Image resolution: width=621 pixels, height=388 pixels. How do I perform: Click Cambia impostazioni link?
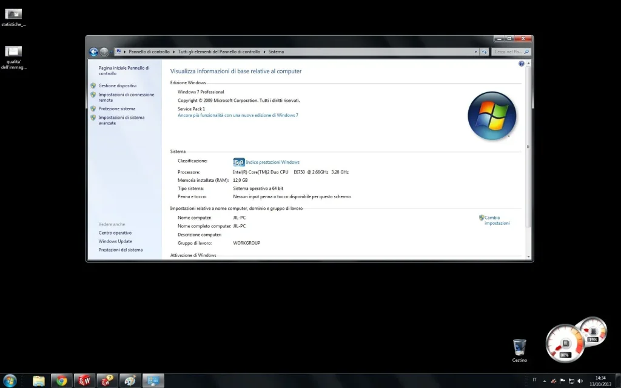[x=497, y=221]
